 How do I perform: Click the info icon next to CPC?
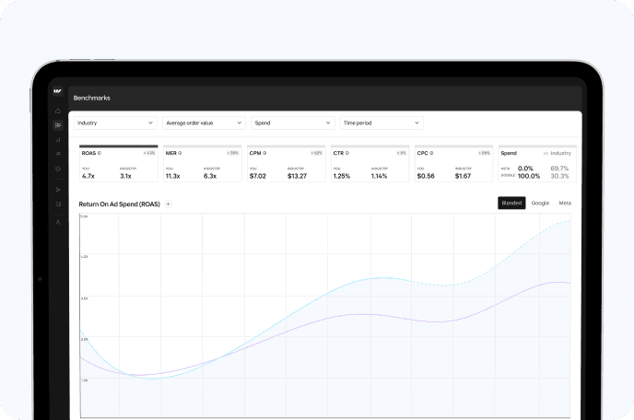[431, 153]
